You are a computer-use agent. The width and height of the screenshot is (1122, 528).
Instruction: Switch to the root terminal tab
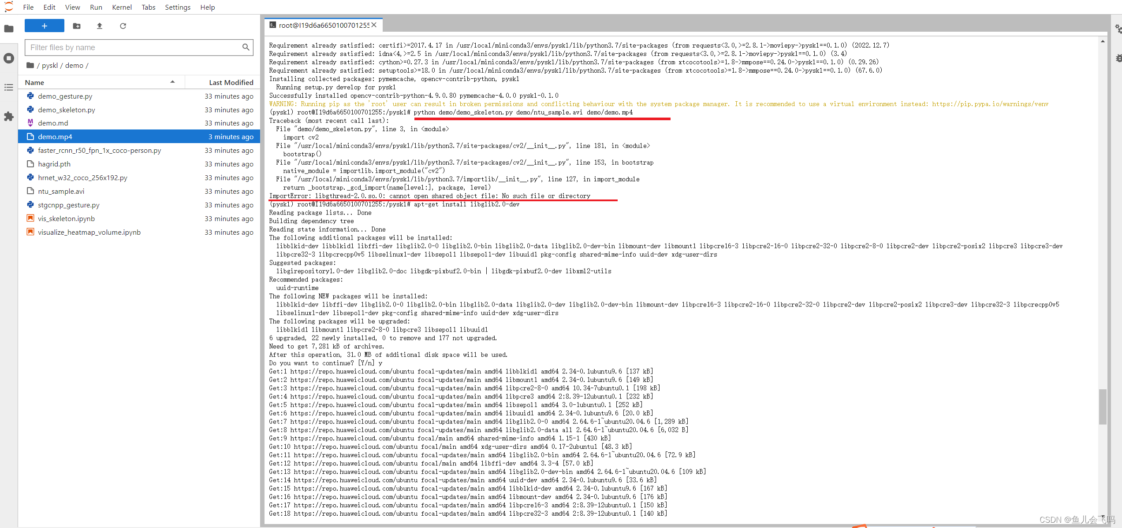click(323, 25)
